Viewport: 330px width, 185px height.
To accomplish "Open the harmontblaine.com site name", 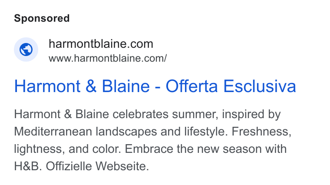I will click(x=101, y=44).
